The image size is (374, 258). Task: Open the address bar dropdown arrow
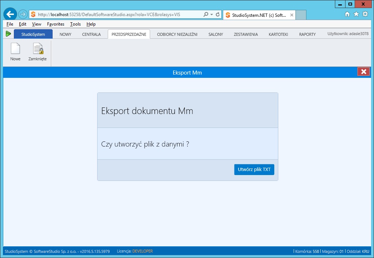(x=211, y=15)
